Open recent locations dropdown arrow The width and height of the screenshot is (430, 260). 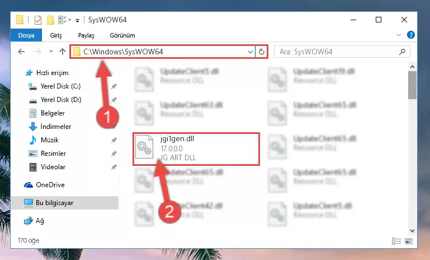(51, 52)
